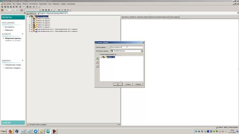Collapse the root 040912-10 tree node
This screenshot has width=239, height=134.
pos(28,16)
